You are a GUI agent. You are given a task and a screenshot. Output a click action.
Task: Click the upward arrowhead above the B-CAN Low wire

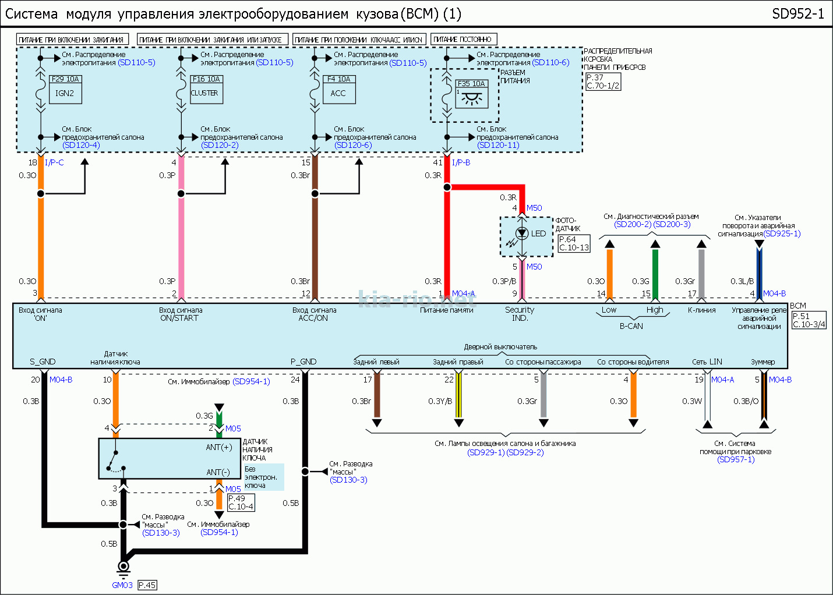[609, 244]
